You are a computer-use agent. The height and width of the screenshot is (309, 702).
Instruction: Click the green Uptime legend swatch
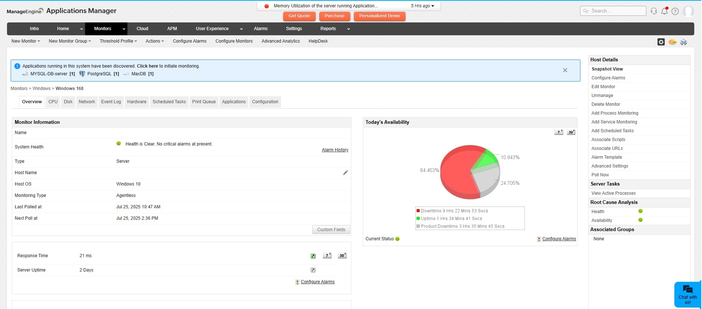(418, 219)
